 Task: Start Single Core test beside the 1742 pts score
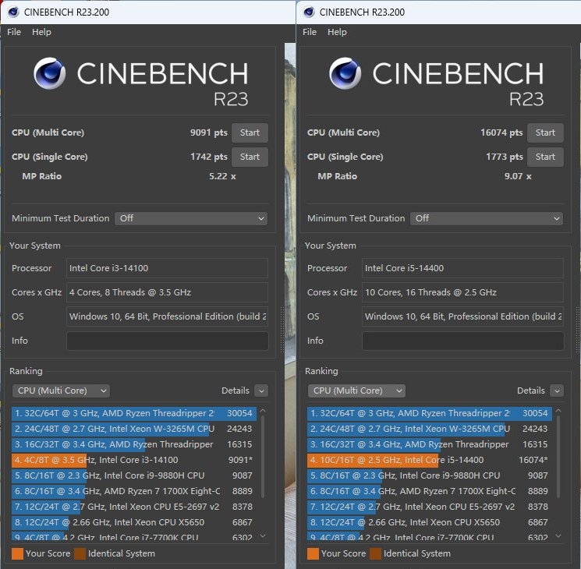pos(250,157)
